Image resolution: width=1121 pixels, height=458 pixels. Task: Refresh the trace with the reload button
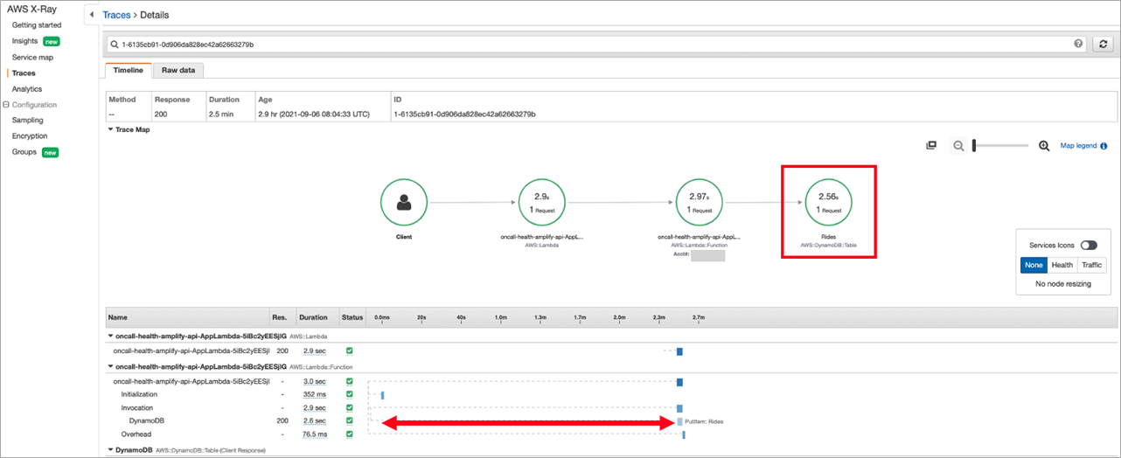pos(1104,44)
